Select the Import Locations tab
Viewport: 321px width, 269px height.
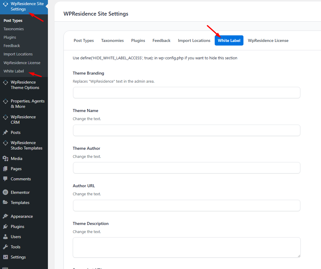click(x=194, y=40)
